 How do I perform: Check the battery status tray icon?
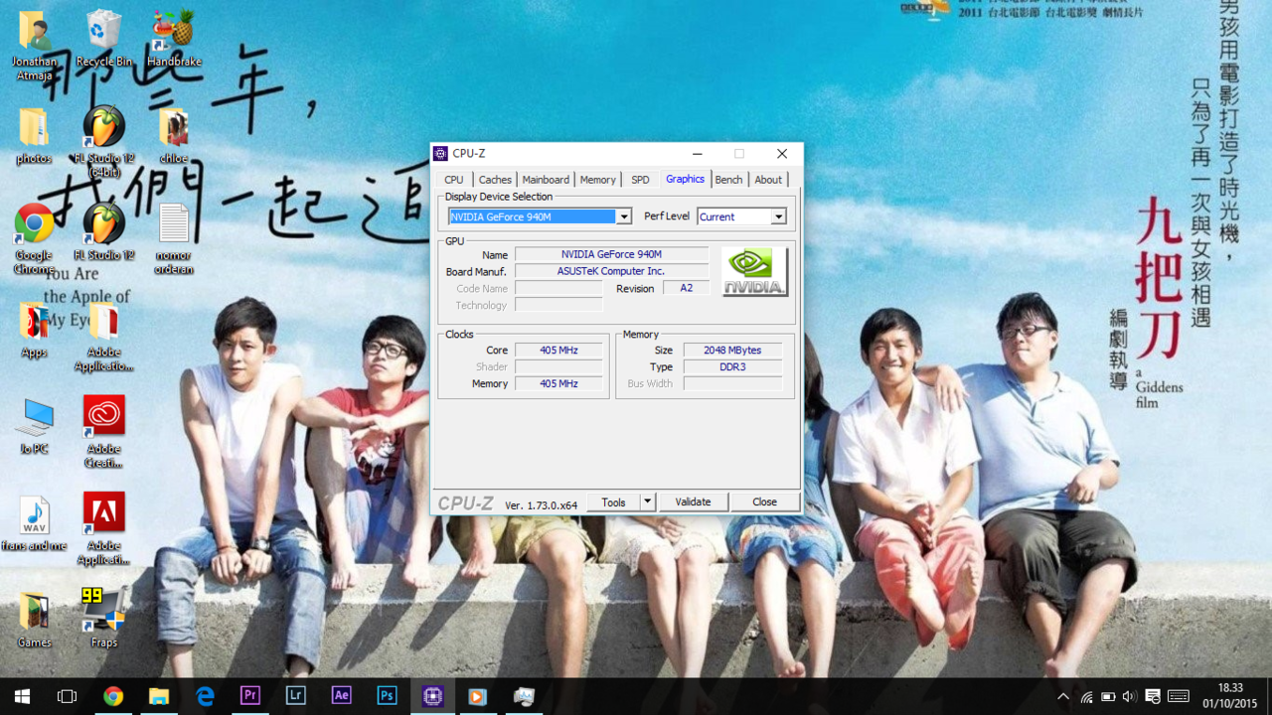1108,697
